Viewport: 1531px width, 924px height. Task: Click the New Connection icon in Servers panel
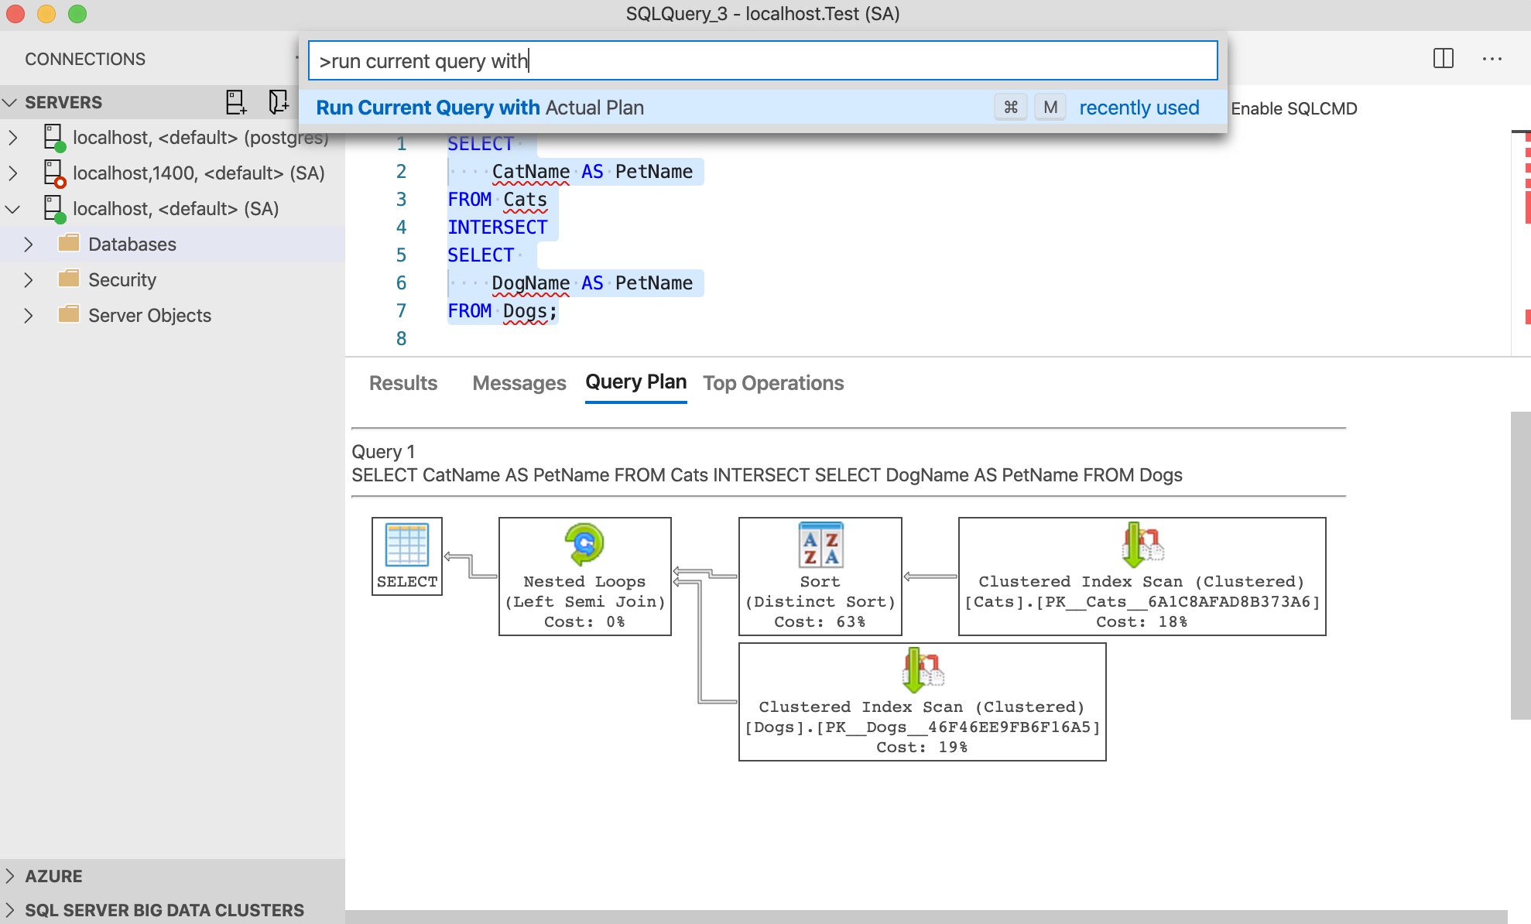235,101
